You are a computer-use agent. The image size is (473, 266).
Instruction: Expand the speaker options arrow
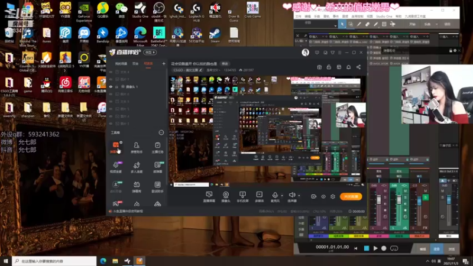(299, 196)
